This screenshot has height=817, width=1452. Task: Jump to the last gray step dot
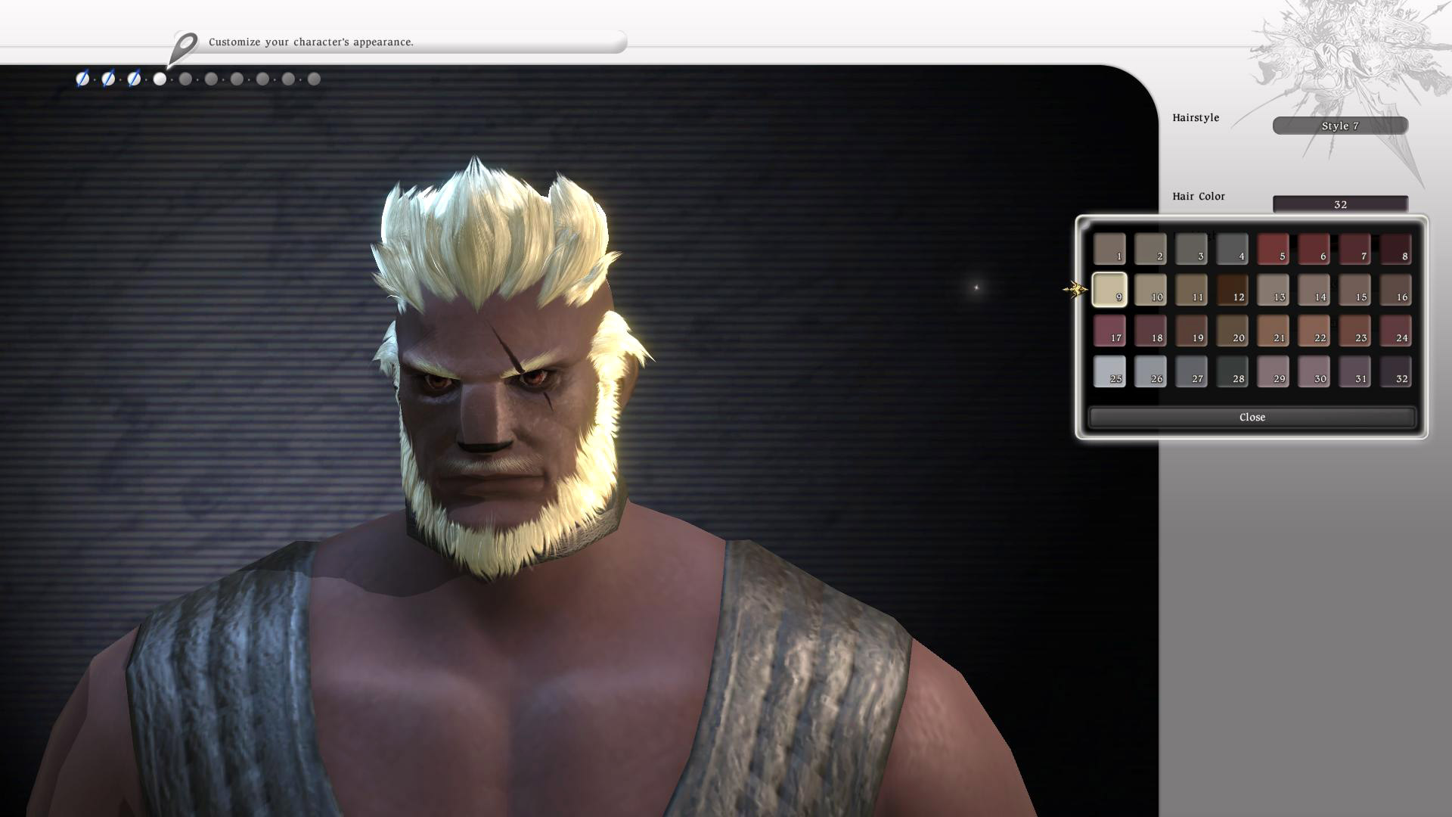coord(314,79)
